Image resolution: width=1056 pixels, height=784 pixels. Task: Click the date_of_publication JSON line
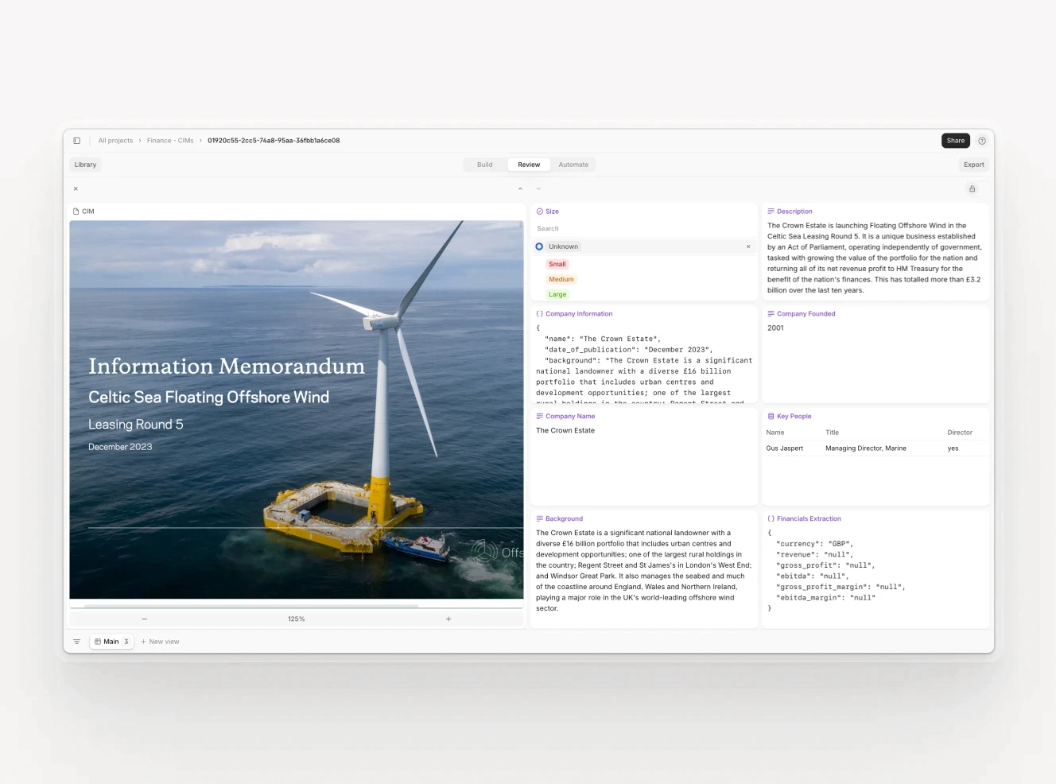point(628,350)
